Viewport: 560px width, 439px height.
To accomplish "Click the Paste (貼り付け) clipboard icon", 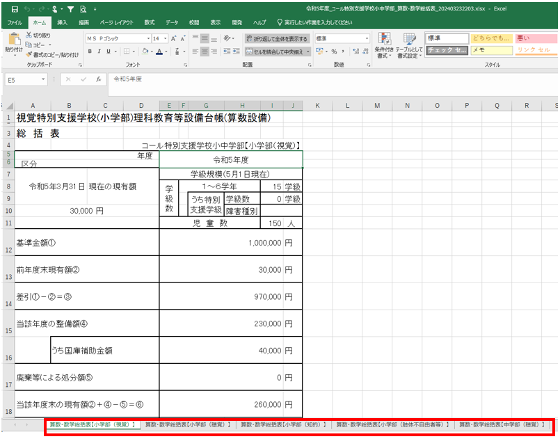I will click(13, 42).
